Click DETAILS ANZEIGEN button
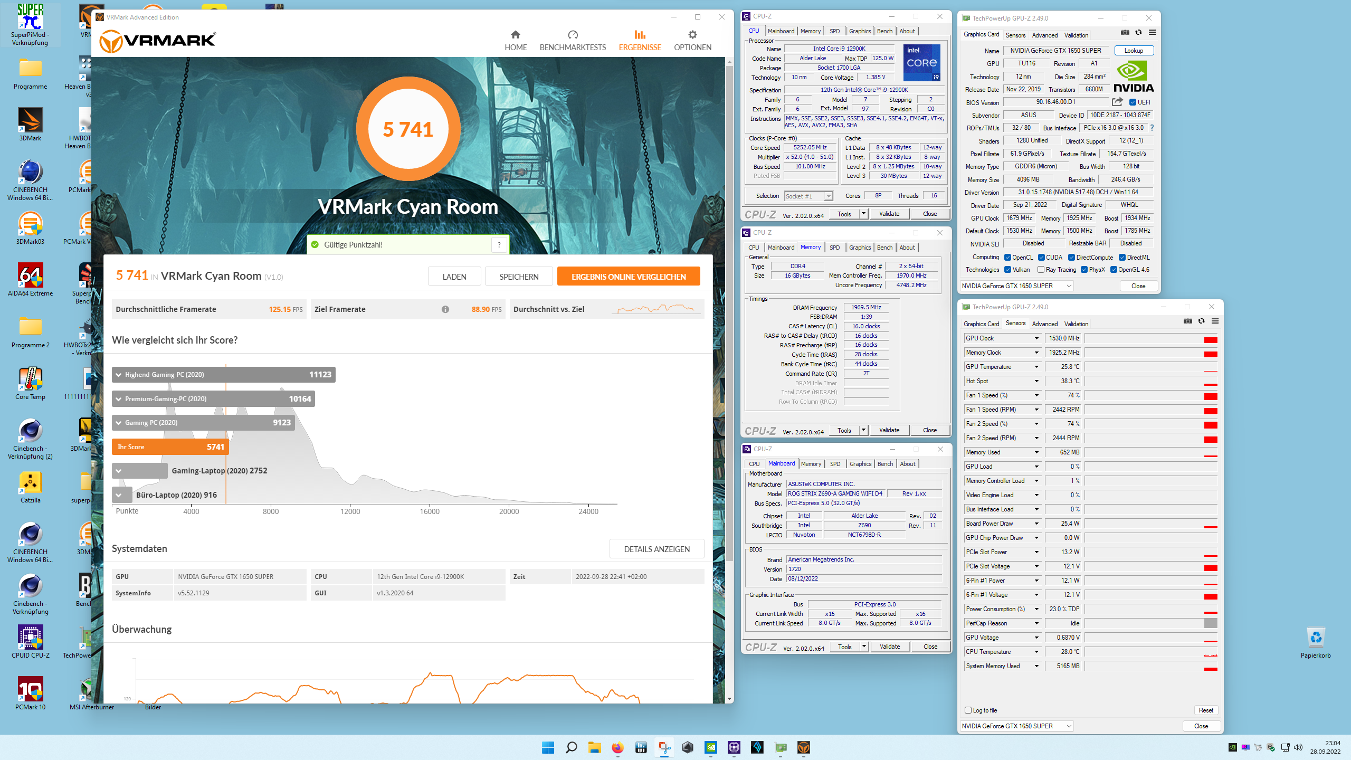The height and width of the screenshot is (760, 1351). (657, 549)
